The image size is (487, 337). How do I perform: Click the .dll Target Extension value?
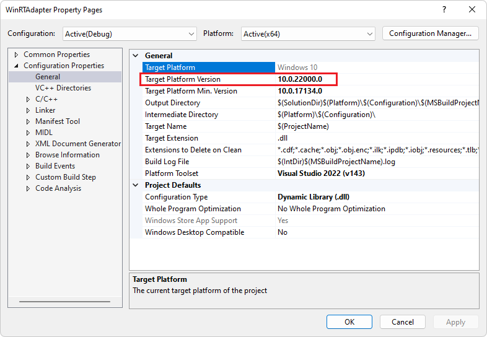pyautogui.click(x=283, y=138)
